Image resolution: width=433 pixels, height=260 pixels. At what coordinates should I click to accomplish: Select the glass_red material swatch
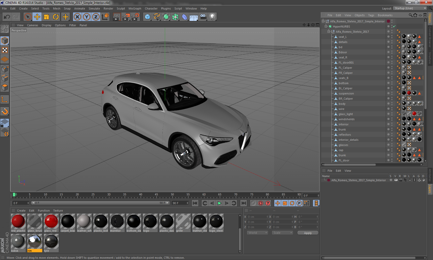click(x=51, y=223)
